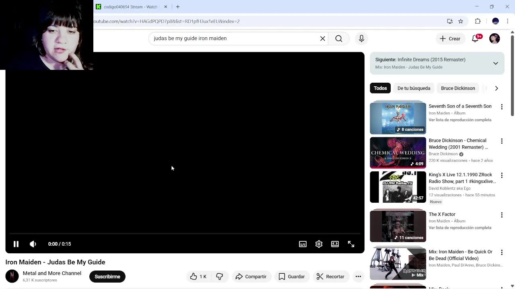Image resolution: width=515 pixels, height=289 pixels.
Task: Open options for Chemical Wedding video
Action: coord(502,141)
